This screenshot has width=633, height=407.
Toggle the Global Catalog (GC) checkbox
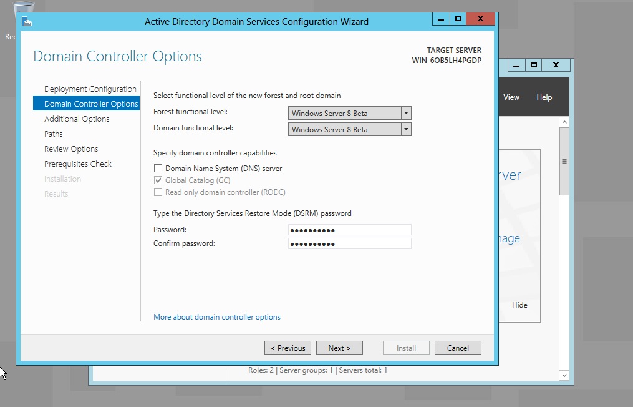[158, 180]
